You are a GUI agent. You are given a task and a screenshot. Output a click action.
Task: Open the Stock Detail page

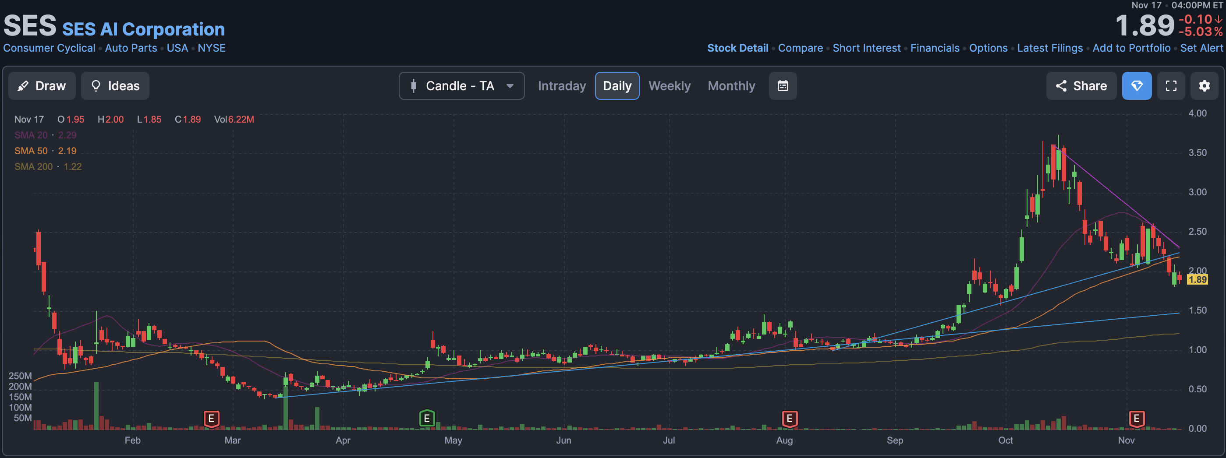[x=738, y=48]
